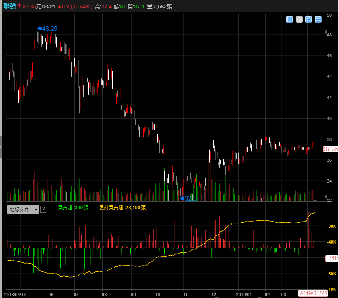
Task: Click the blue arrow at 32.5 low
Action: tap(182, 198)
